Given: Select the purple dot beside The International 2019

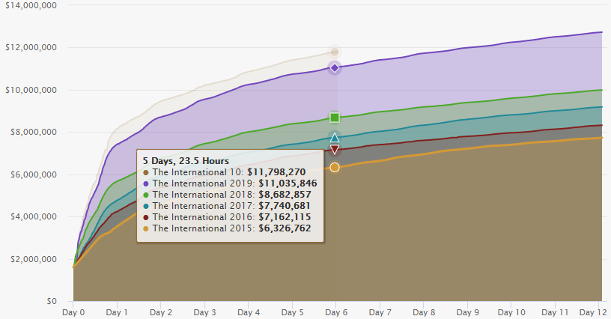Looking at the screenshot, I should (146, 184).
